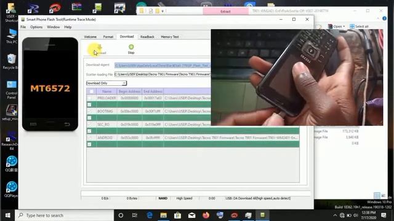Toggle the BOOTIMG row checkbox
Screen dimensions: 394x221
pyautogui.click(x=89, y=111)
